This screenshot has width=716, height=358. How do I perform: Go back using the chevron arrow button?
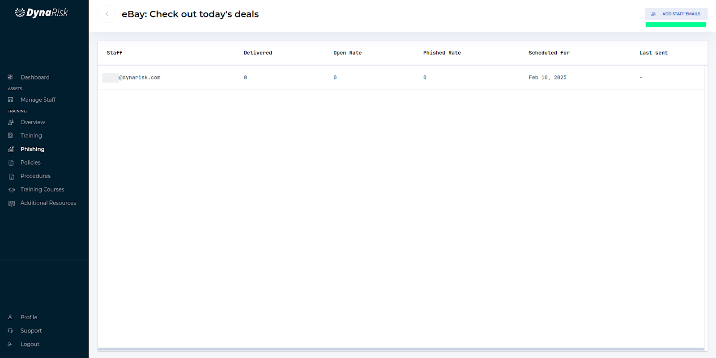point(107,14)
